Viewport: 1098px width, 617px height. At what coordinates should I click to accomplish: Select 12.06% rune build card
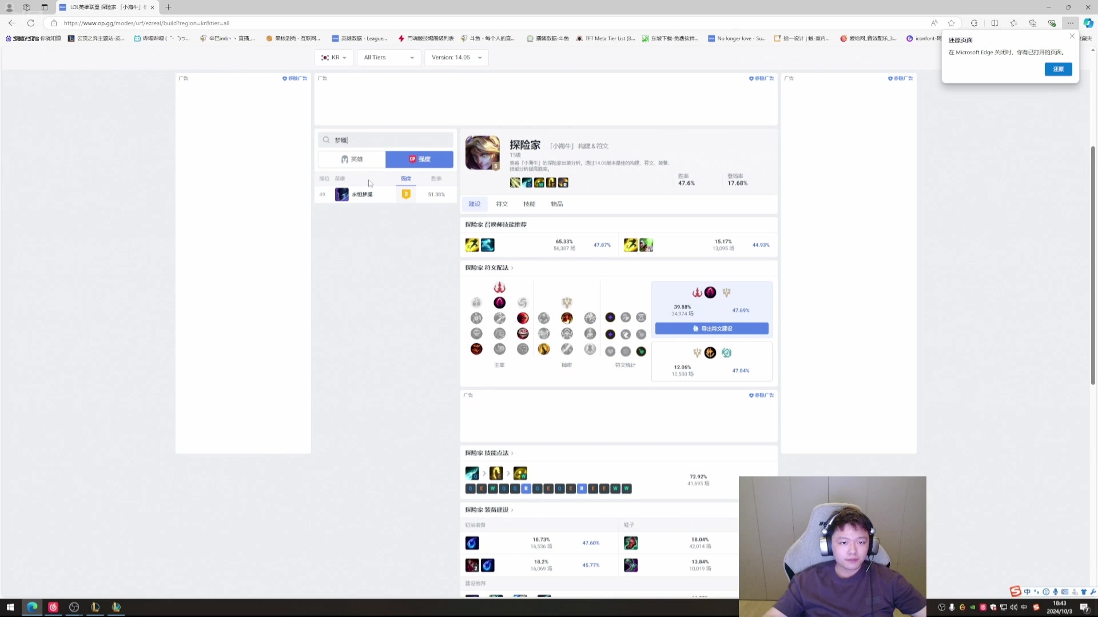(x=711, y=362)
